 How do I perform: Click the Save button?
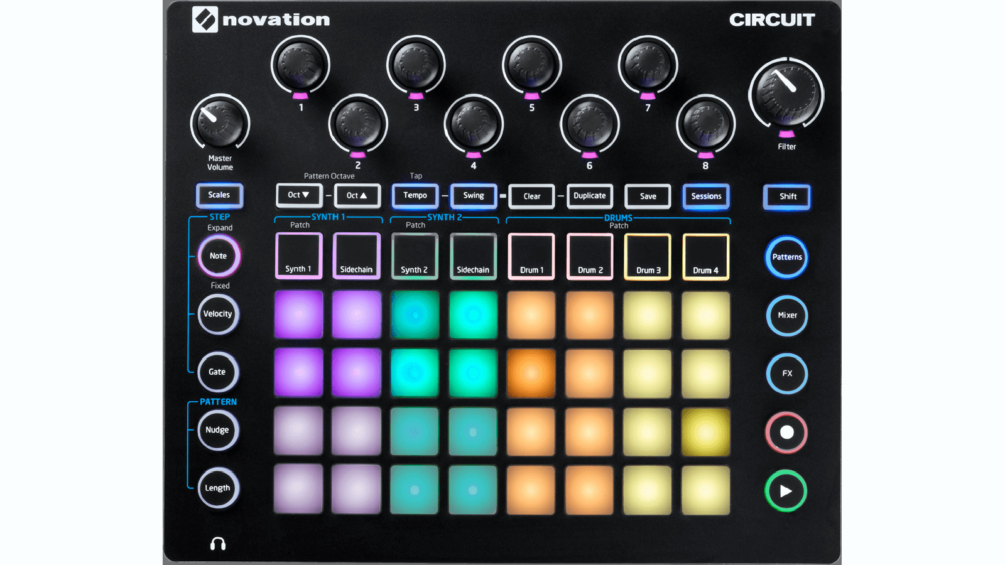648,196
